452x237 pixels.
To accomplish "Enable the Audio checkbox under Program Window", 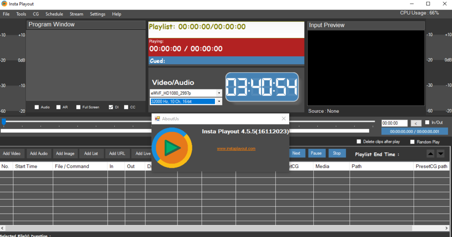I will pos(37,107).
